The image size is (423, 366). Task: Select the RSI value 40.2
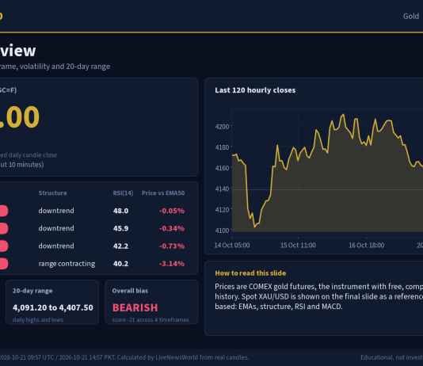pos(120,264)
